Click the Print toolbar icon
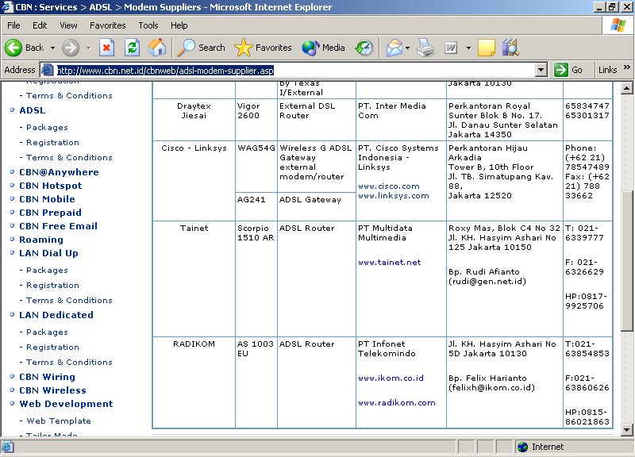635x457 pixels. click(425, 48)
